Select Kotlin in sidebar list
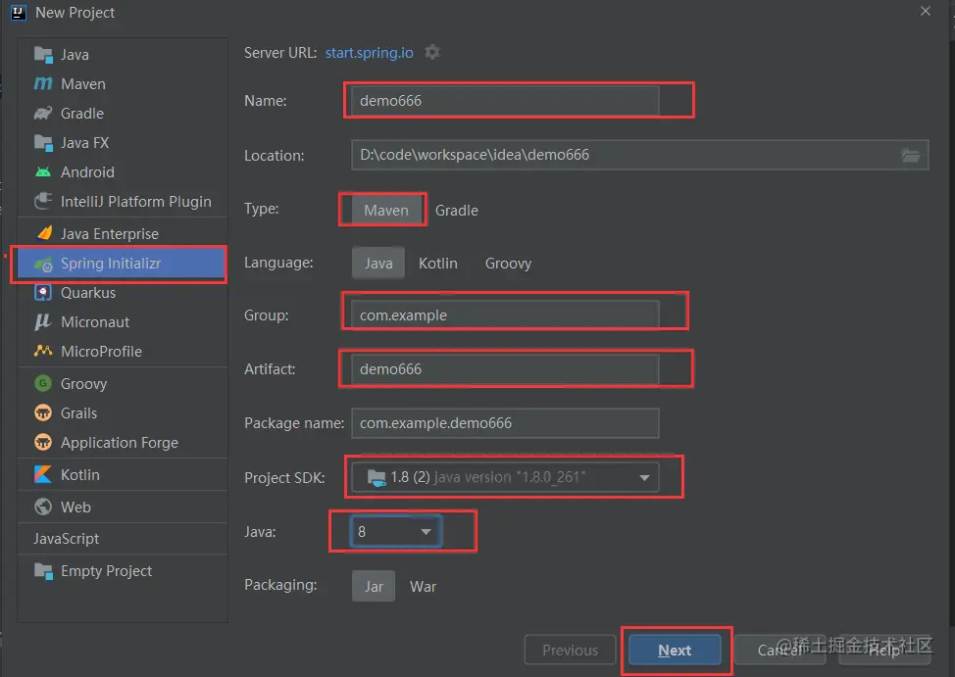 coord(123,475)
